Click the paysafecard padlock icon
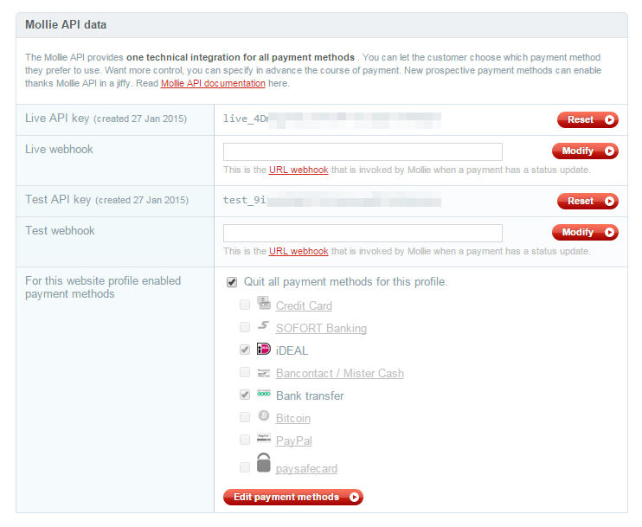The width and height of the screenshot is (642, 527). pyautogui.click(x=264, y=463)
